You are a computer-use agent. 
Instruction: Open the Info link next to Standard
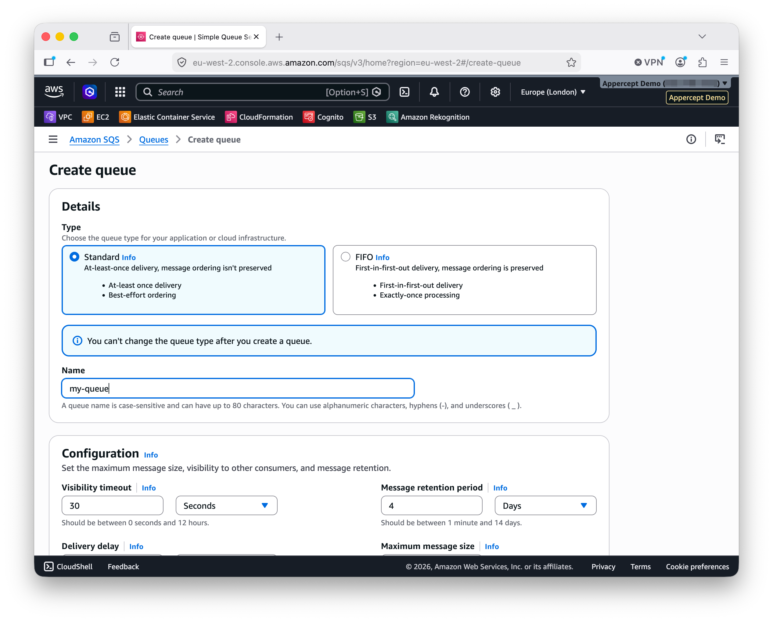[x=129, y=258]
